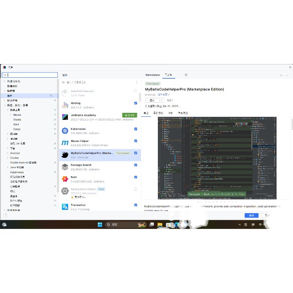This screenshot has width=293, height=293.
Task: Switch to the Installed (已安装) tab
Action: 168,75
